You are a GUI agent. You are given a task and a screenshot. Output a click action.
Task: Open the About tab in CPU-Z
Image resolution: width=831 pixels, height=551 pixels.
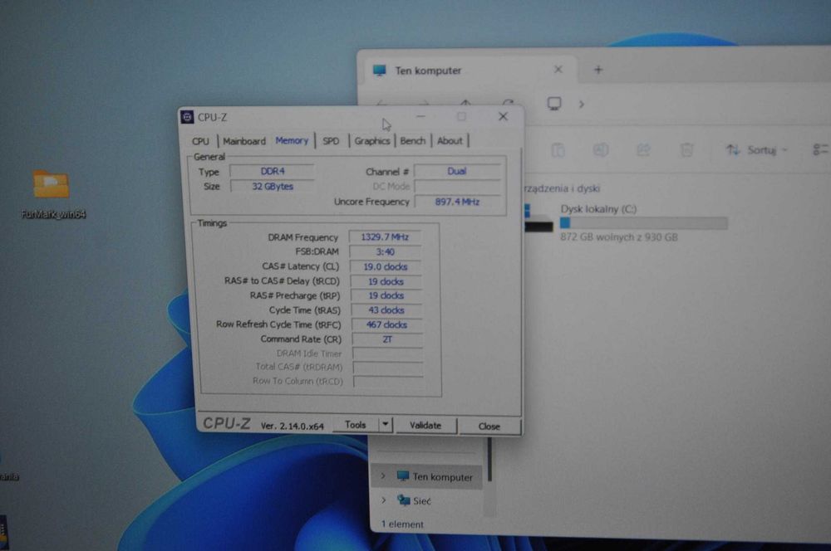point(450,141)
